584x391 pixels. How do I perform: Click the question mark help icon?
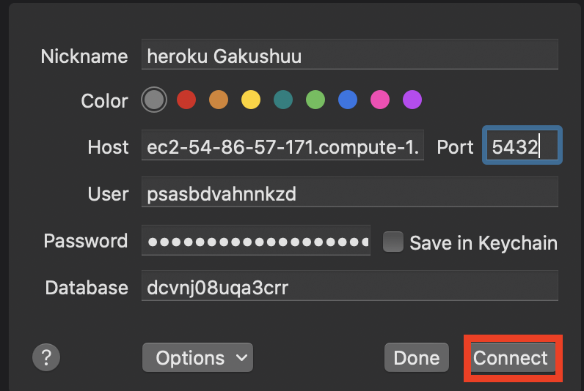46,357
